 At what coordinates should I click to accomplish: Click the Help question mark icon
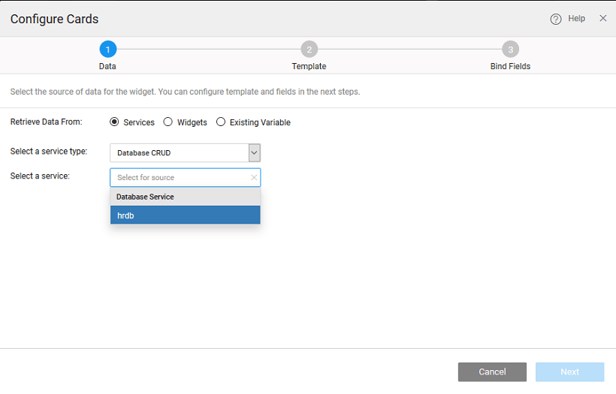[x=556, y=19]
